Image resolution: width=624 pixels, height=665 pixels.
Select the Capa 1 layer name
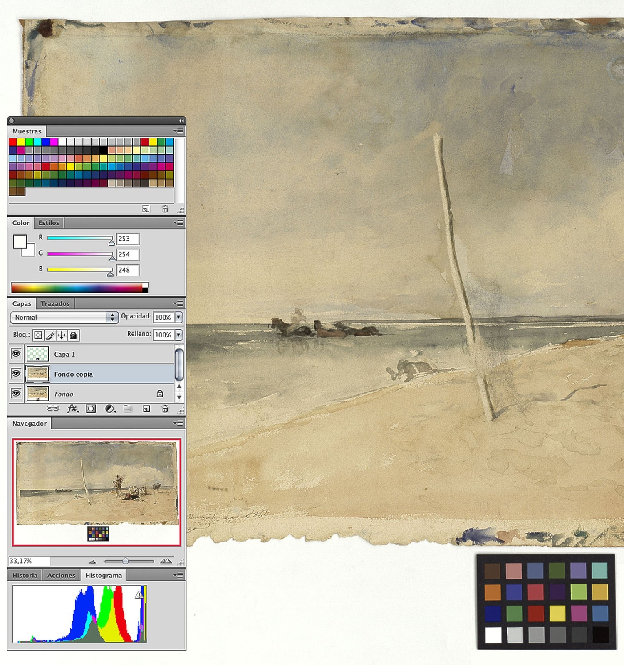pyautogui.click(x=64, y=354)
